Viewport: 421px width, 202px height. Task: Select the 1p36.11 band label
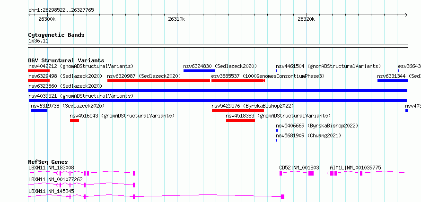[x=38, y=41]
